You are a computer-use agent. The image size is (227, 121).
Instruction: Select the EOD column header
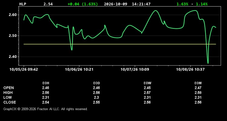pos(97,83)
